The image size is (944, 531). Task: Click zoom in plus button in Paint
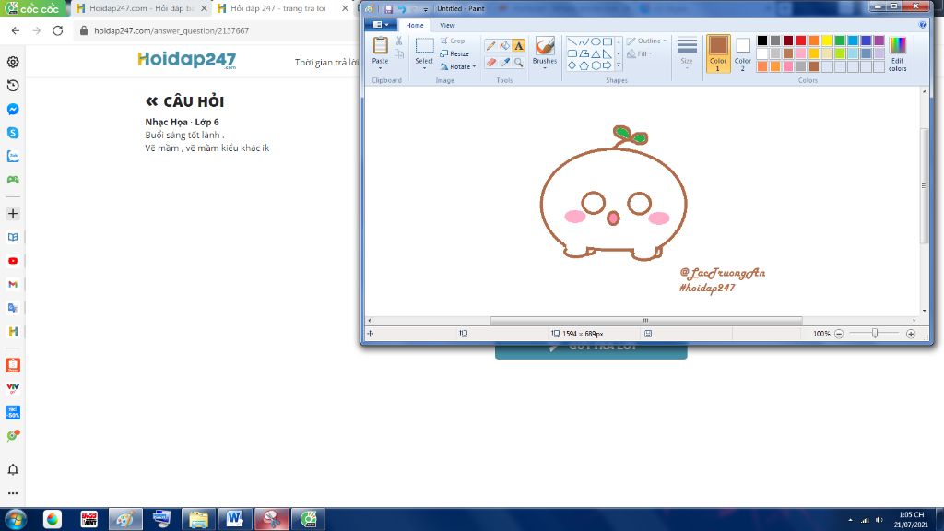[x=911, y=334]
